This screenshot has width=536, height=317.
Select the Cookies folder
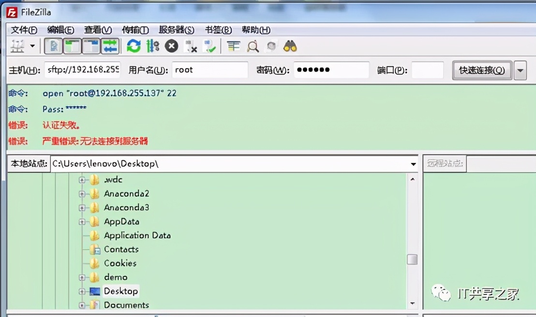tap(120, 263)
